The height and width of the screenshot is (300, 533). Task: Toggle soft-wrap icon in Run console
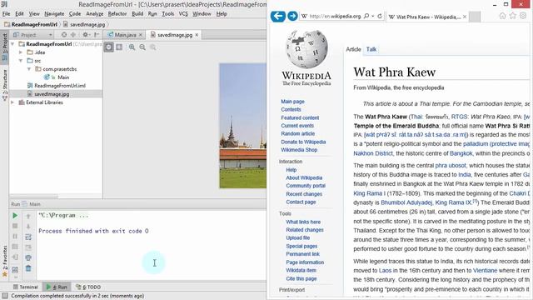(x=28, y=237)
